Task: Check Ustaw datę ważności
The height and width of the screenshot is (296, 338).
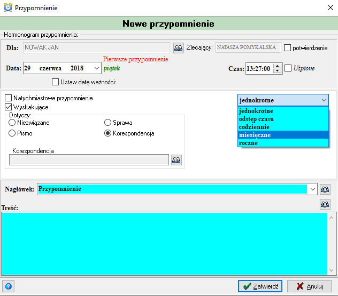Action: pos(55,82)
